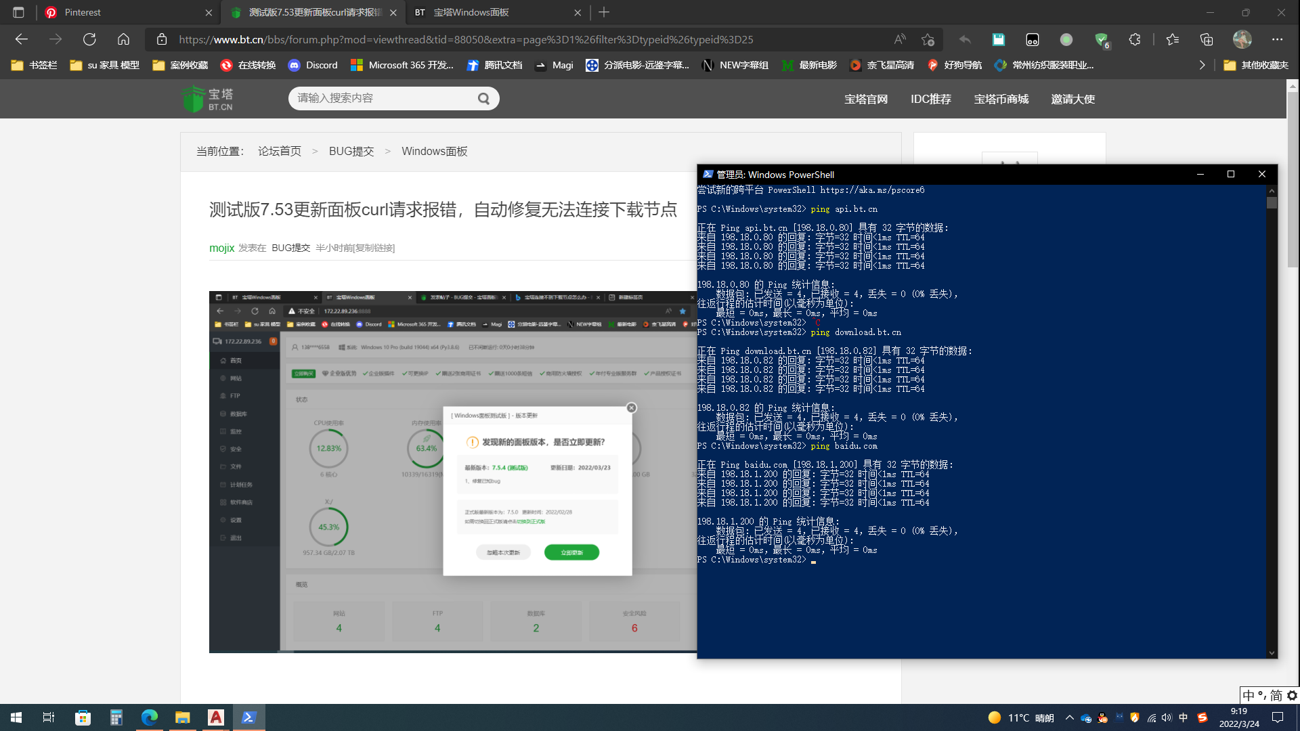Open the read aloud icon in address bar
Screen dimensions: 1300x731
pyautogui.click(x=900, y=39)
